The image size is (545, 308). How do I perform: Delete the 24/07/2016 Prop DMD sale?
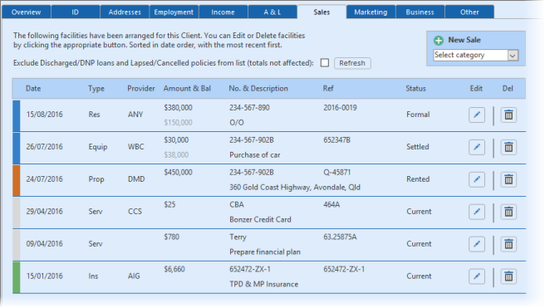coord(508,179)
